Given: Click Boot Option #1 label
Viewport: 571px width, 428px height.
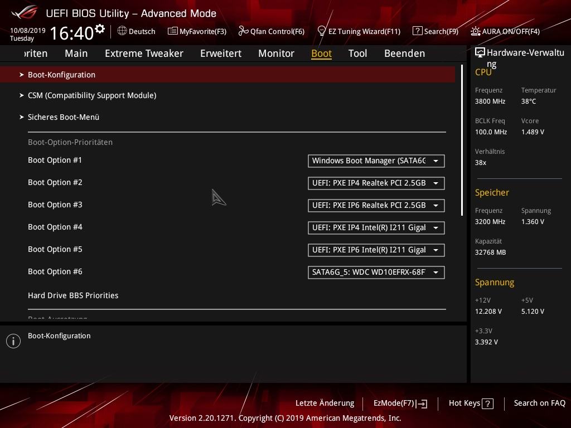Looking at the screenshot, I should tap(55, 160).
